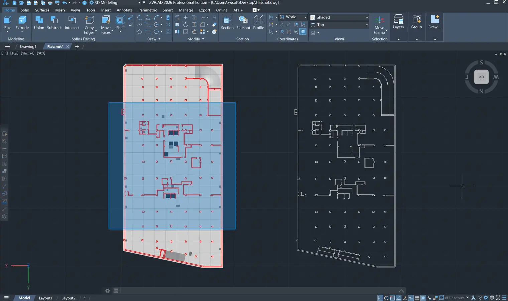Open the Top view dropdown
Image resolution: width=508 pixels, height=301 pixels.
click(x=339, y=25)
